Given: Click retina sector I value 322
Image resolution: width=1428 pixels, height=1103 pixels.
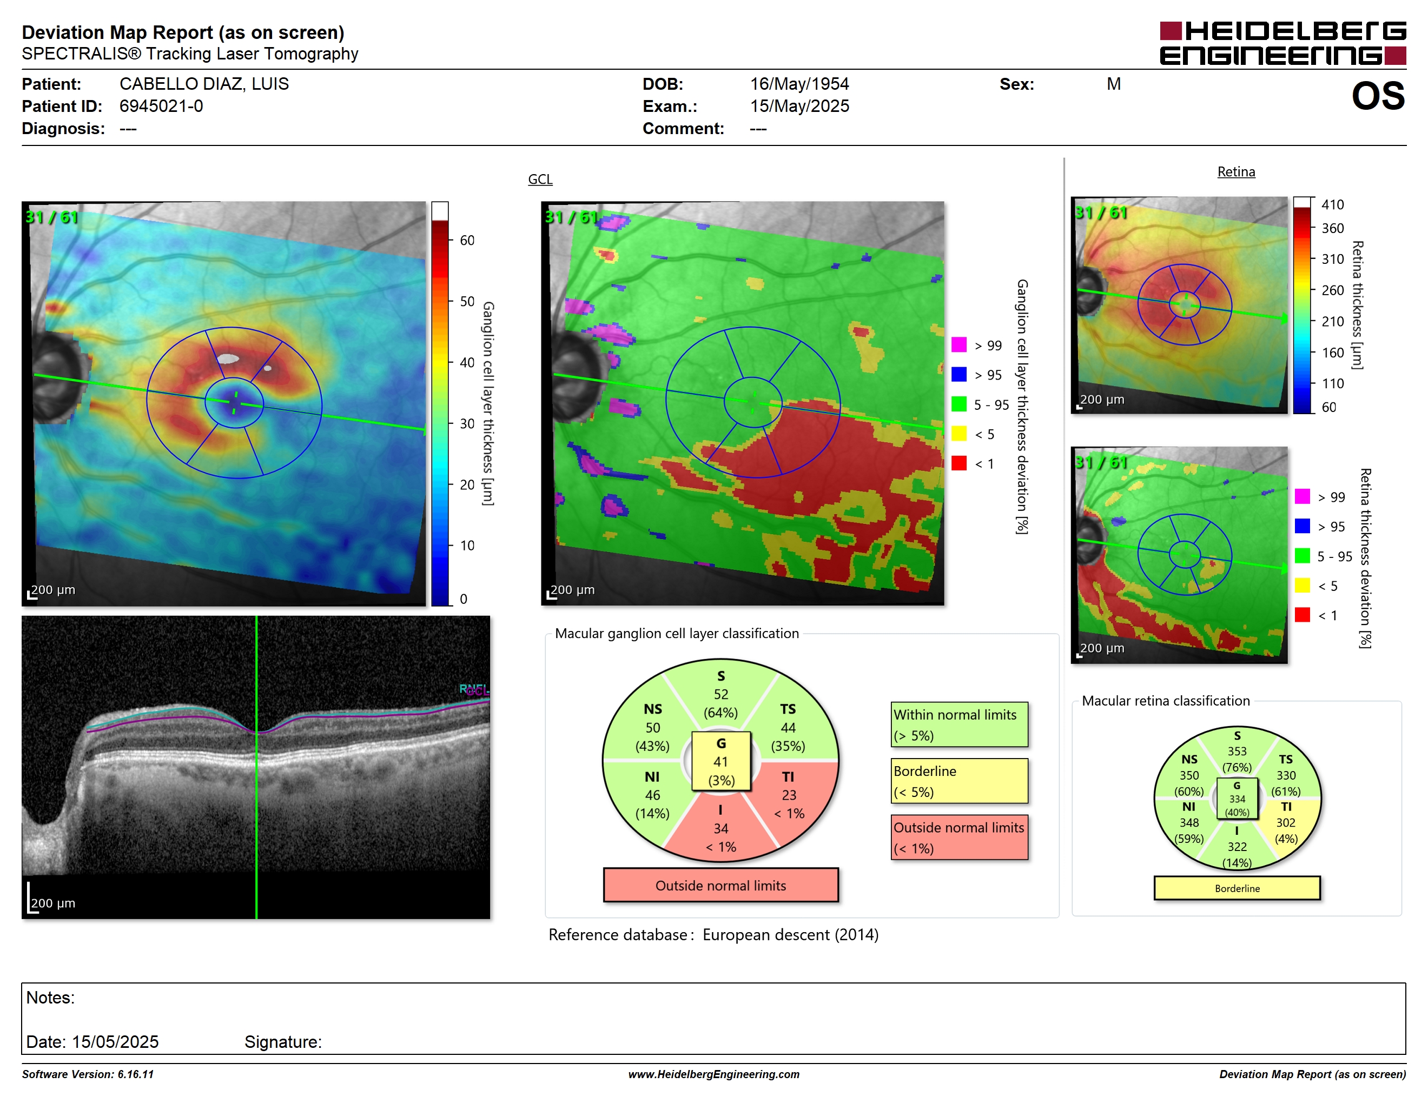Looking at the screenshot, I should 1237,847.
